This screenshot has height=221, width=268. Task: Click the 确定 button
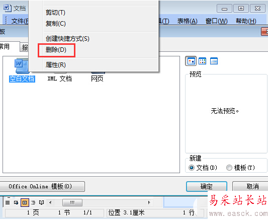pos(207,186)
